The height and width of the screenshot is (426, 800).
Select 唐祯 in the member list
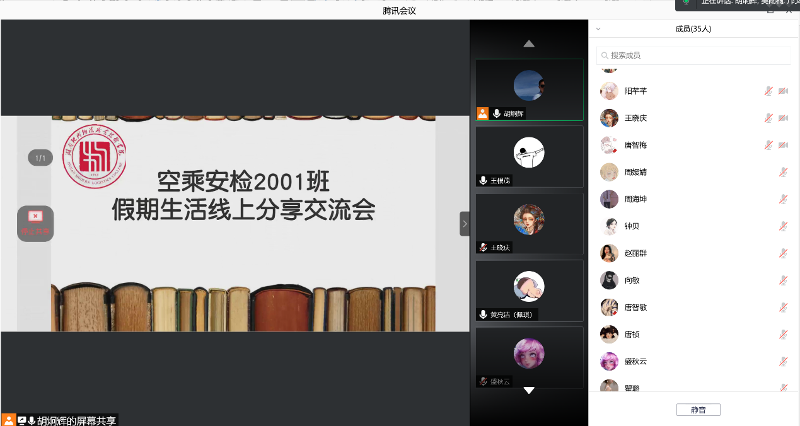[x=632, y=335]
